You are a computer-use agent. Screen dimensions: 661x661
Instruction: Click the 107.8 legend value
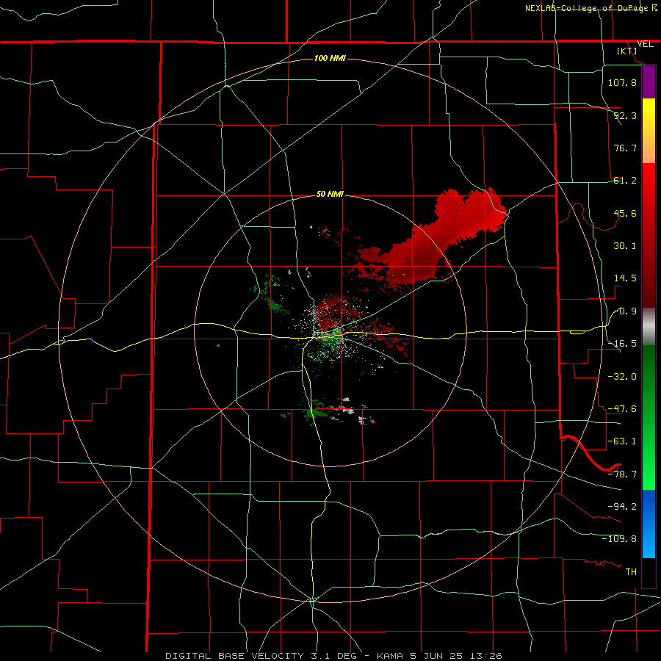coord(622,82)
